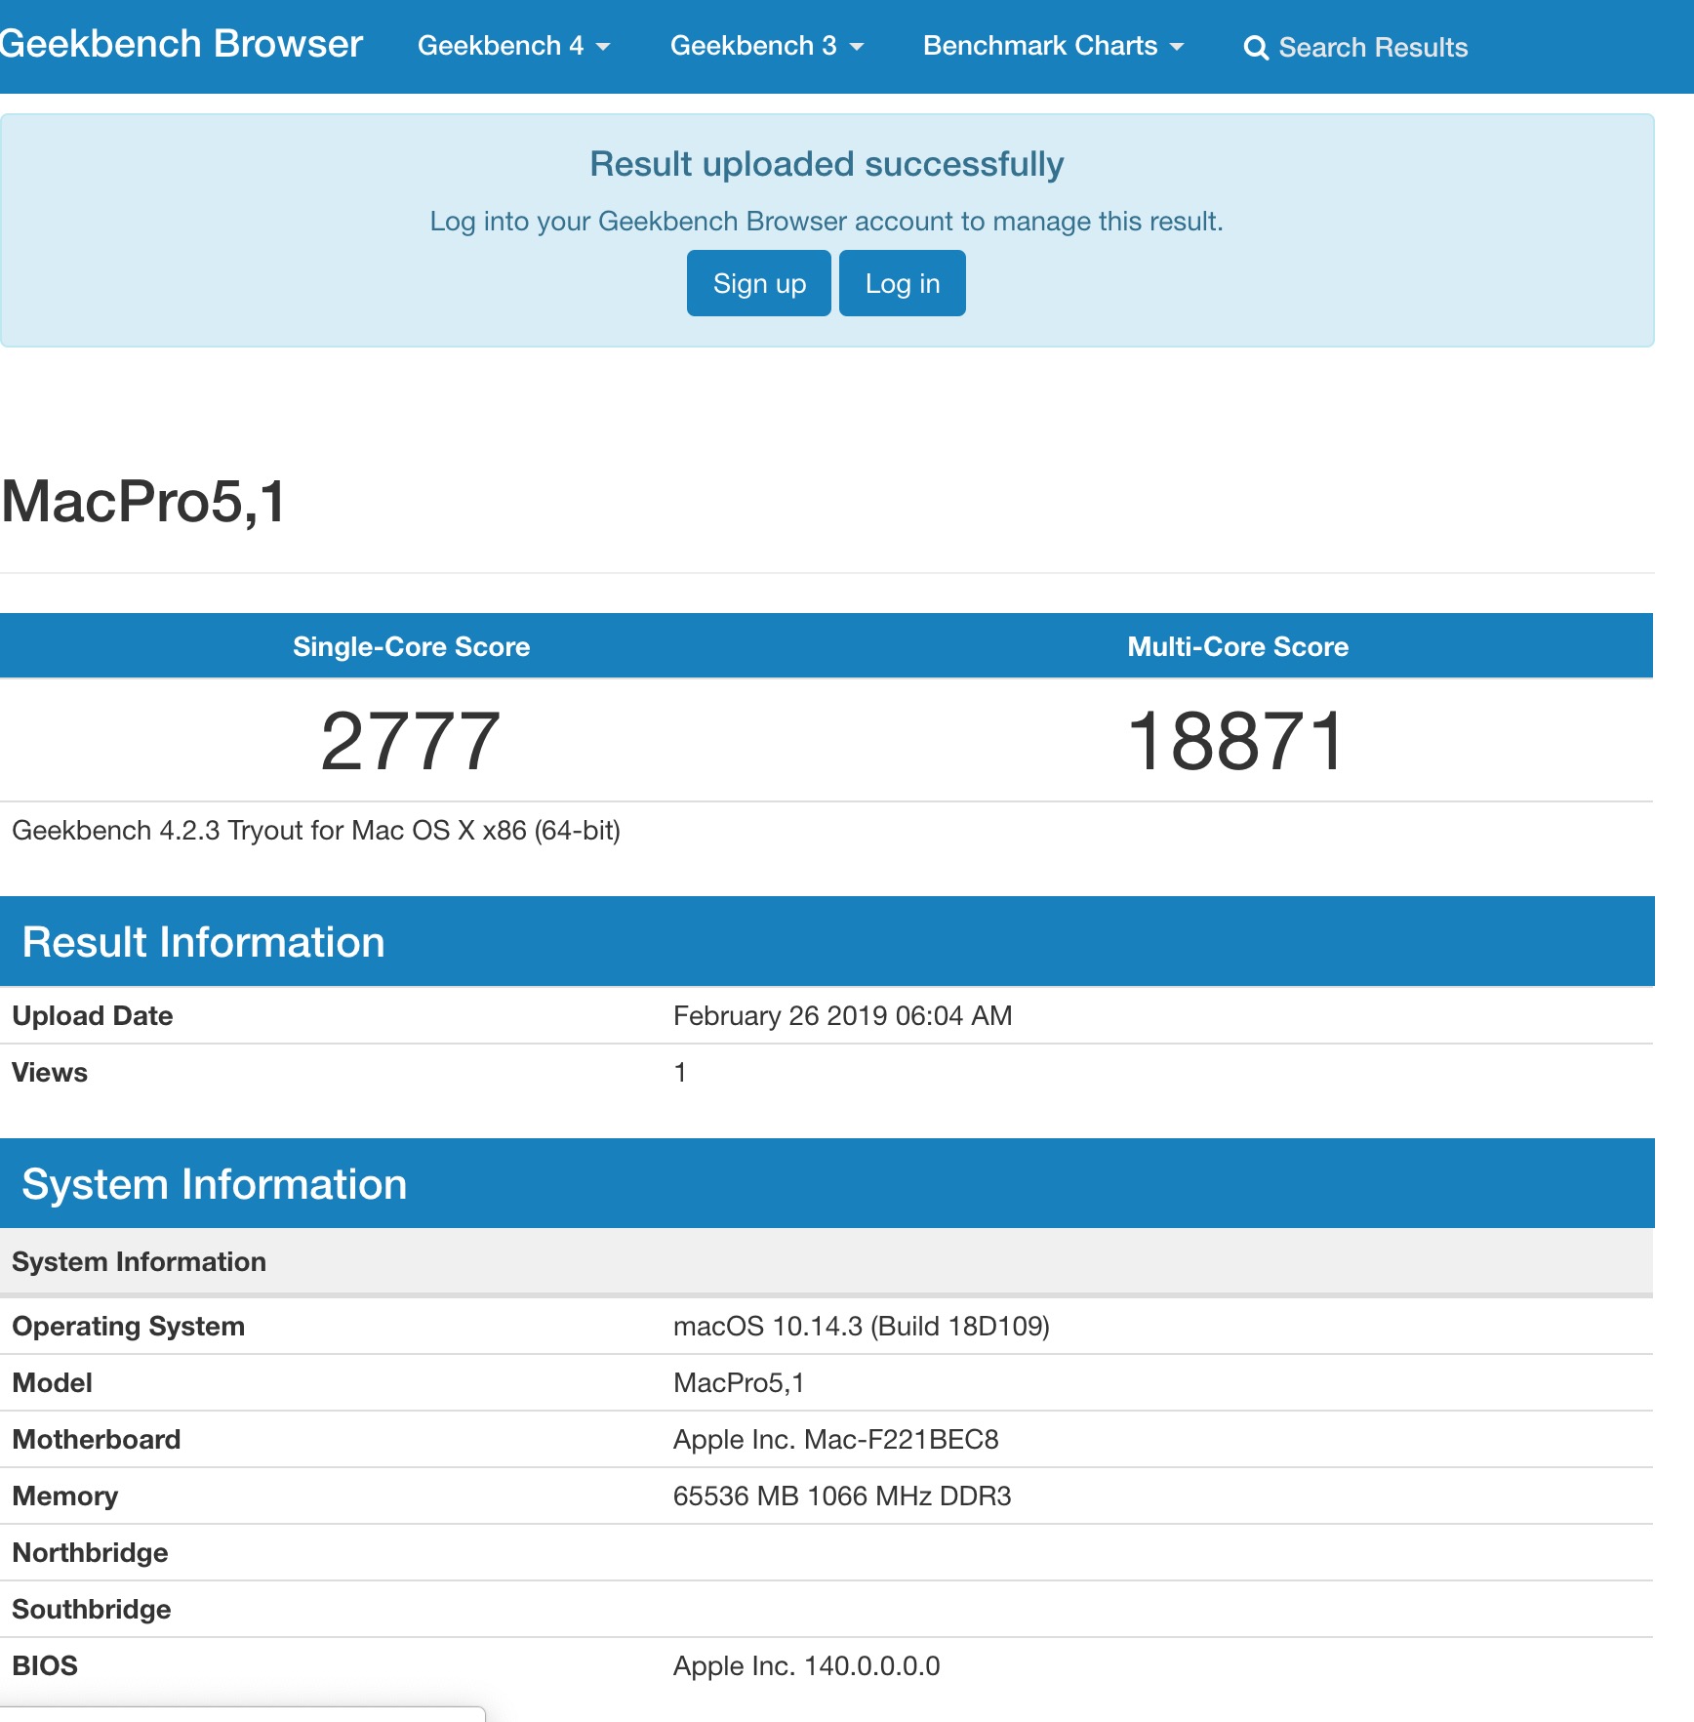Click the search magnifier icon
This screenshot has height=1722, width=1694.
point(1256,48)
